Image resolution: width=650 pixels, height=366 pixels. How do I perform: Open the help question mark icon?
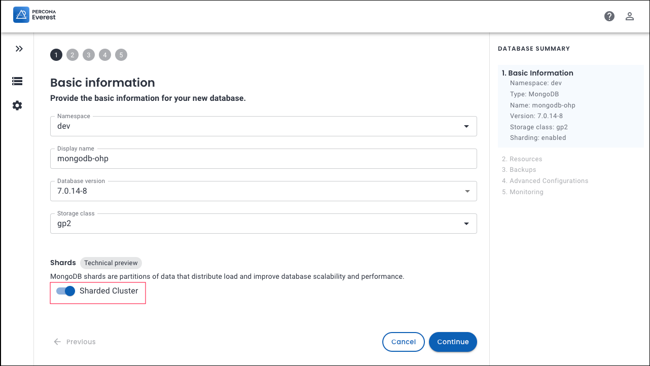(x=609, y=16)
